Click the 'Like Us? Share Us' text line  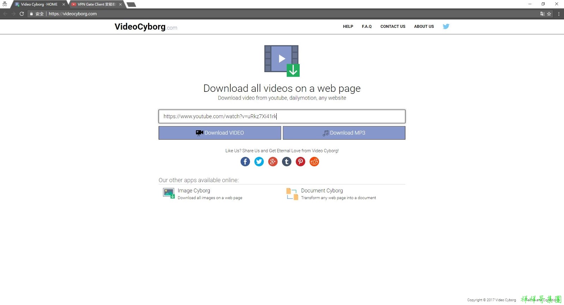282,151
